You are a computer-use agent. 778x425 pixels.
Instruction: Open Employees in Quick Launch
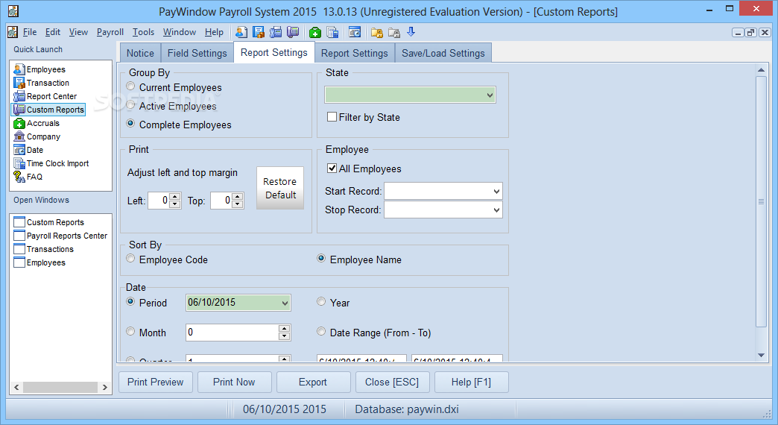pos(39,69)
